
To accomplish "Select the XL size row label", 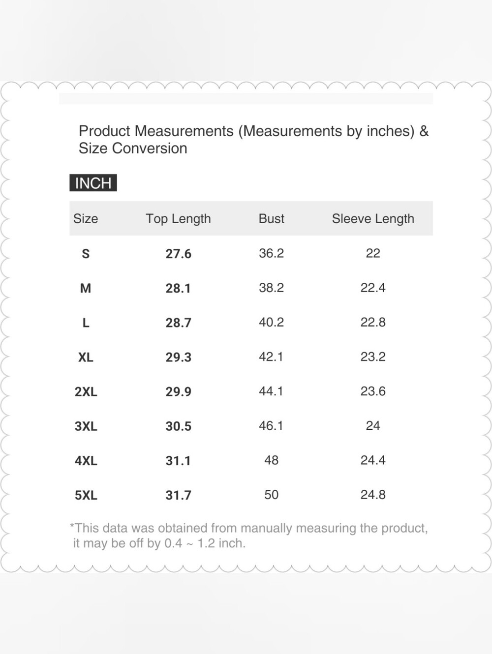I will [86, 357].
